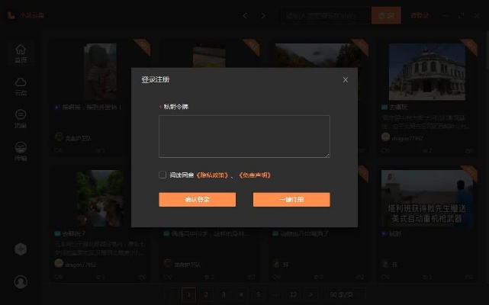Image resolution: width=489 pixels, height=305 pixels.
Task: Go to page 3 in pagination
Action: point(224,294)
